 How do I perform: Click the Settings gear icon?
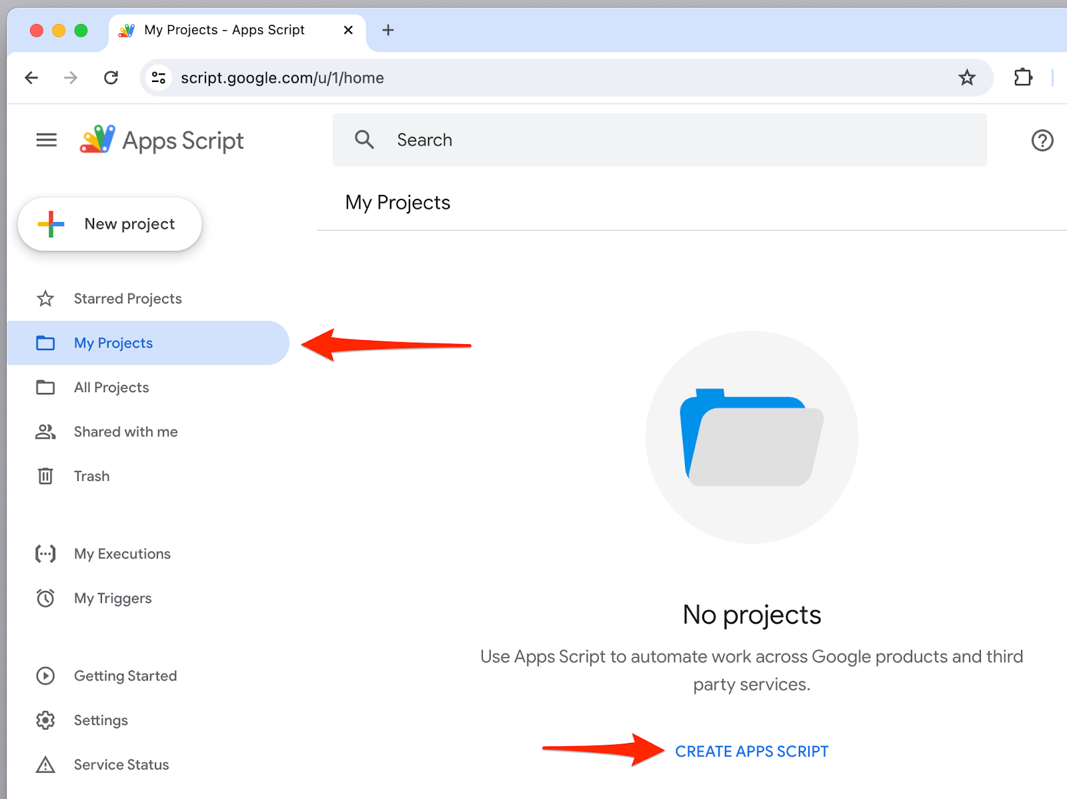(45, 720)
